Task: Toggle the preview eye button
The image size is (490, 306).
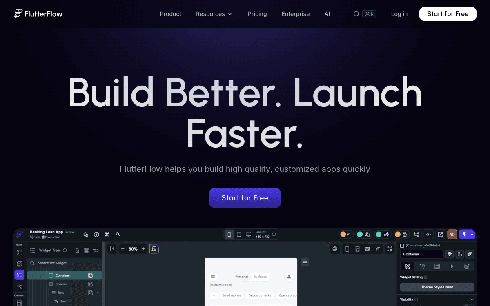Action: [x=452, y=234]
